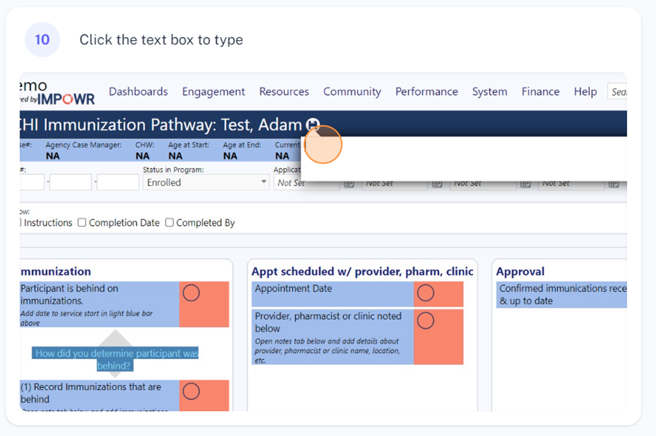This screenshot has height=436, width=656.
Task: Open calendar beside second Not Set date
Action: [x=437, y=184]
